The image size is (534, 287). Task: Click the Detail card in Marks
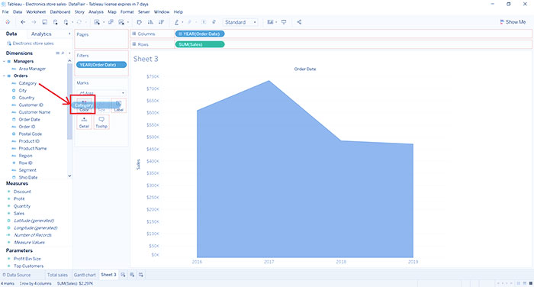click(x=84, y=122)
